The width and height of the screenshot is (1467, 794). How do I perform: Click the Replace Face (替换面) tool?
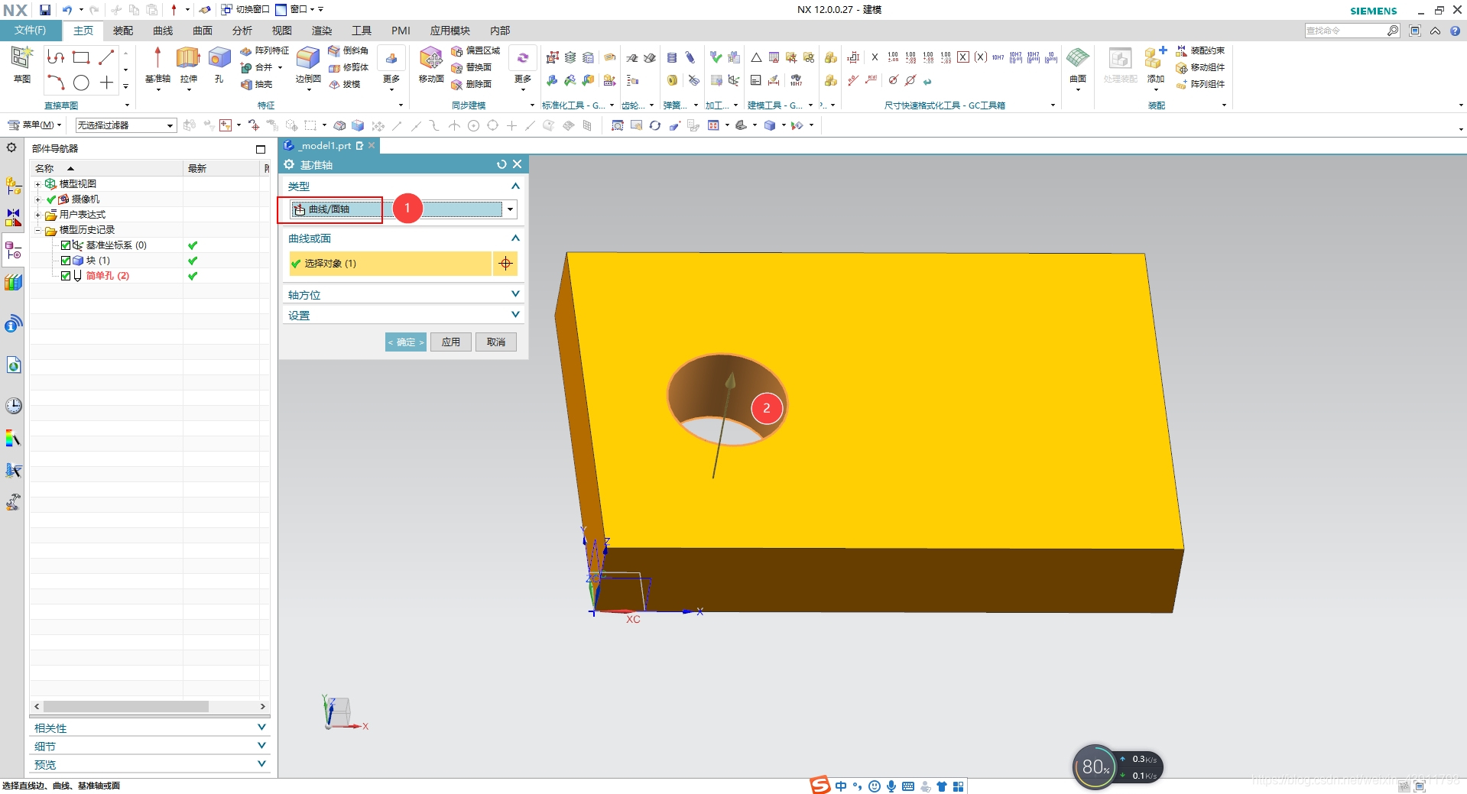coord(472,67)
